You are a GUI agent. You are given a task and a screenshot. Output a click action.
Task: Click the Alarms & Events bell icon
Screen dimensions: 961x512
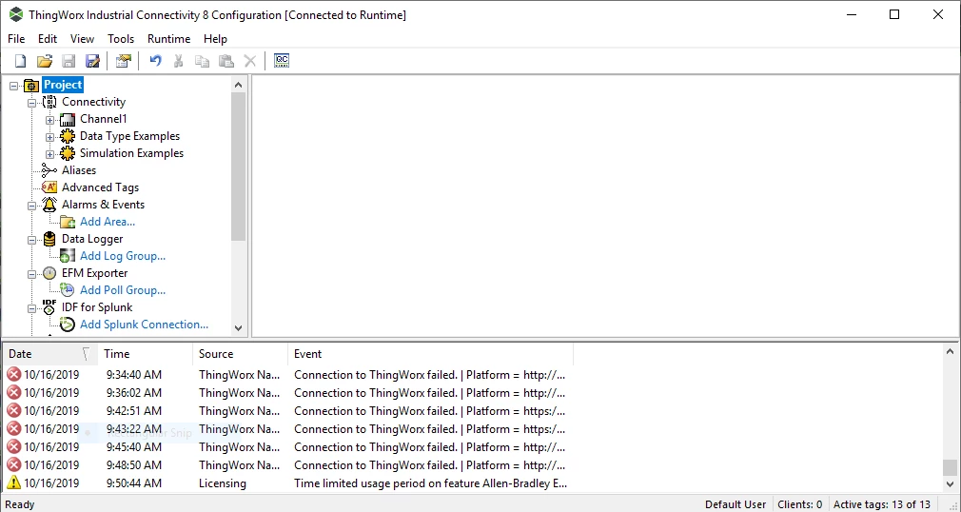49,205
